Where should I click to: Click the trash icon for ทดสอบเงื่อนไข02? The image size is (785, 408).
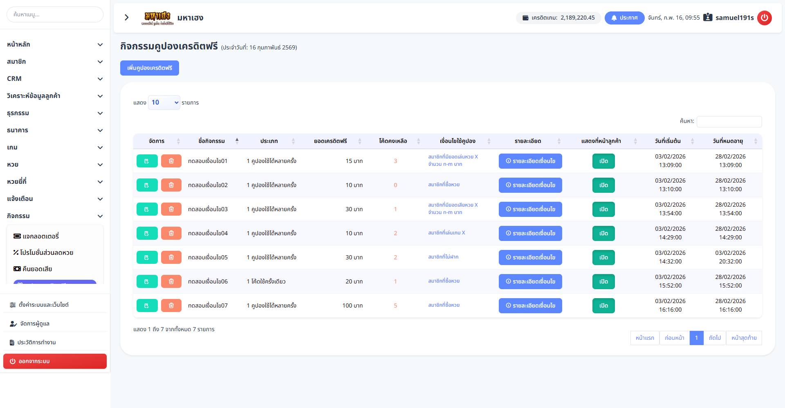(171, 185)
